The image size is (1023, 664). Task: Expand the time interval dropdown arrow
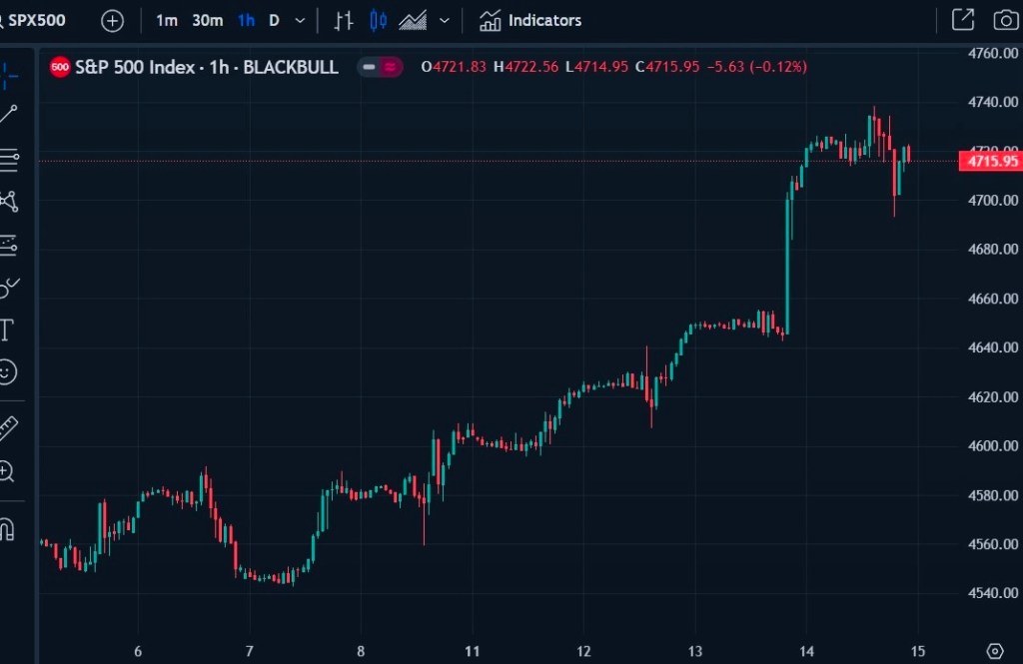pos(300,20)
